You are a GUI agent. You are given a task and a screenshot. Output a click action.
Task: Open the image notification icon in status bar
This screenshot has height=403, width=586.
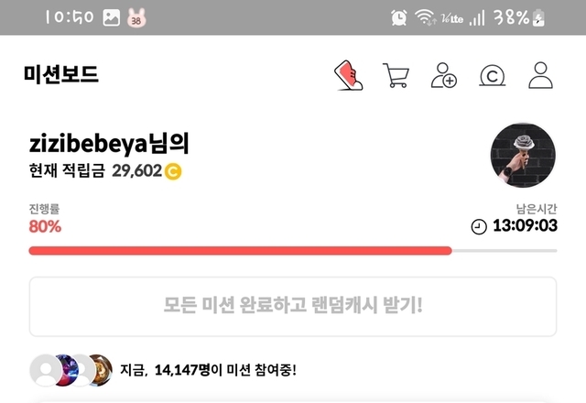[112, 17]
